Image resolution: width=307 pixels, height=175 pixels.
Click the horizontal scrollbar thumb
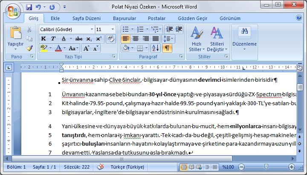tap(122, 158)
